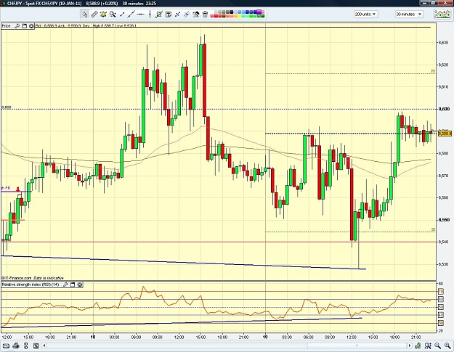
Task: Click the RSI 30 level label
Action: tap(441, 323)
